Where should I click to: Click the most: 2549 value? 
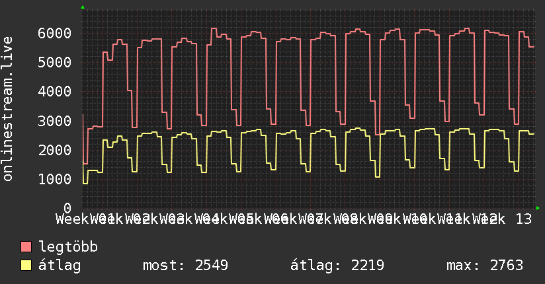coord(186,266)
